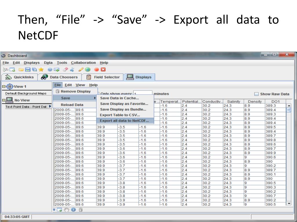The height and width of the screenshot is (222, 297).
Task: Click the scissors icon in main toolbar
Action: 72,69
